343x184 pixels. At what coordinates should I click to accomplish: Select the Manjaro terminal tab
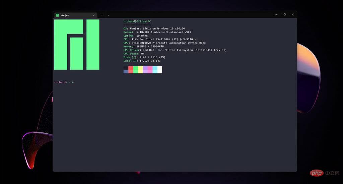75,15
